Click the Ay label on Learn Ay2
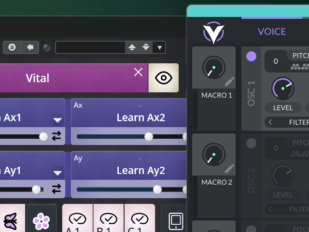The height and width of the screenshot is (232, 309). click(78, 159)
